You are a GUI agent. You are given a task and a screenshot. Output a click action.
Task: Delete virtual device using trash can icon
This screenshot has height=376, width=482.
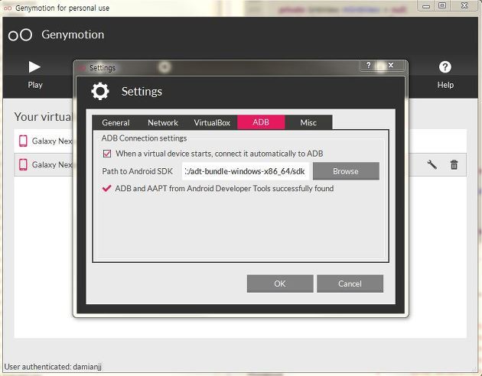click(x=454, y=165)
